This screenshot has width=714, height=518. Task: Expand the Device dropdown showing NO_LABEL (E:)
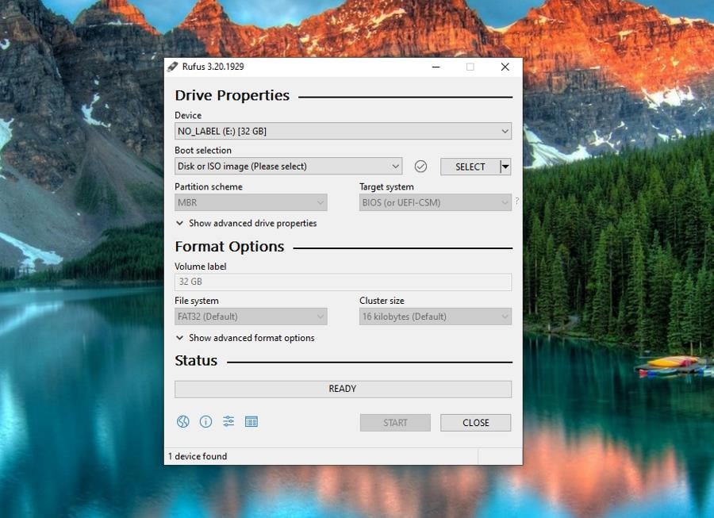(x=505, y=131)
